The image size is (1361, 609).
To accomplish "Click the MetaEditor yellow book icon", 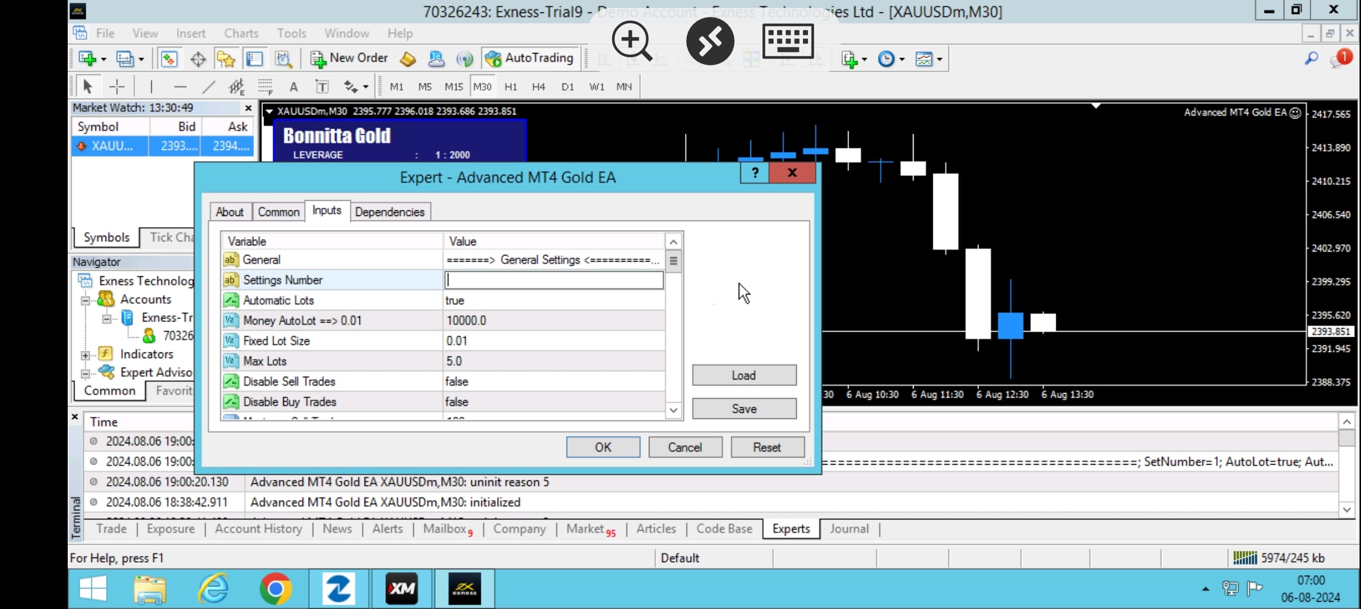I will point(408,59).
